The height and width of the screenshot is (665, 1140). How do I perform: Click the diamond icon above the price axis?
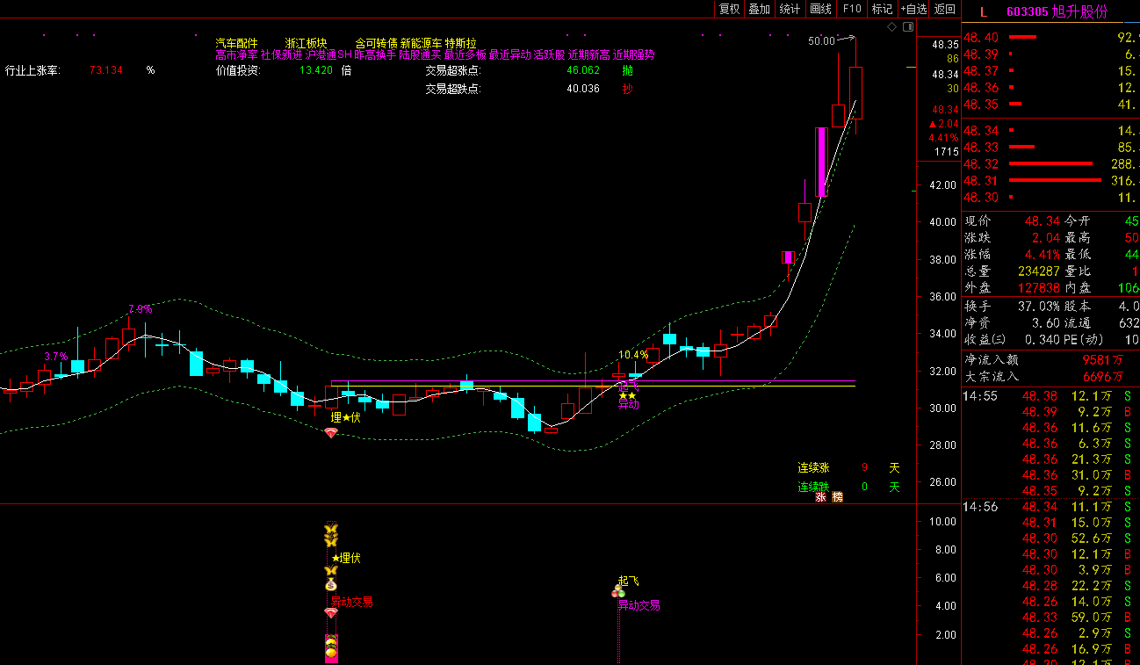891,27
